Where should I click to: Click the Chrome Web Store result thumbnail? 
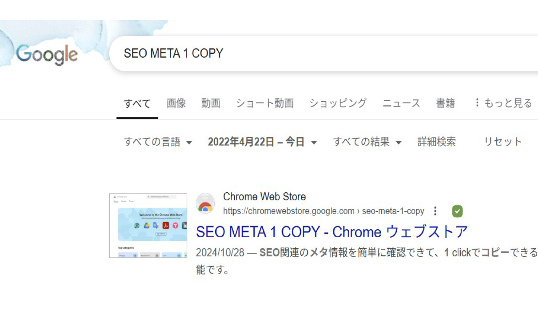click(148, 226)
